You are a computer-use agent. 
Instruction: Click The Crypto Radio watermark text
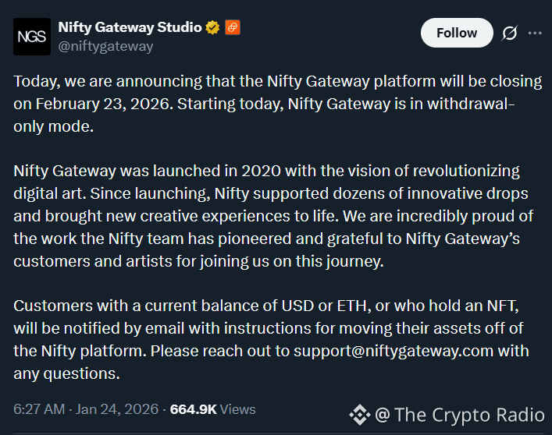pos(466,414)
